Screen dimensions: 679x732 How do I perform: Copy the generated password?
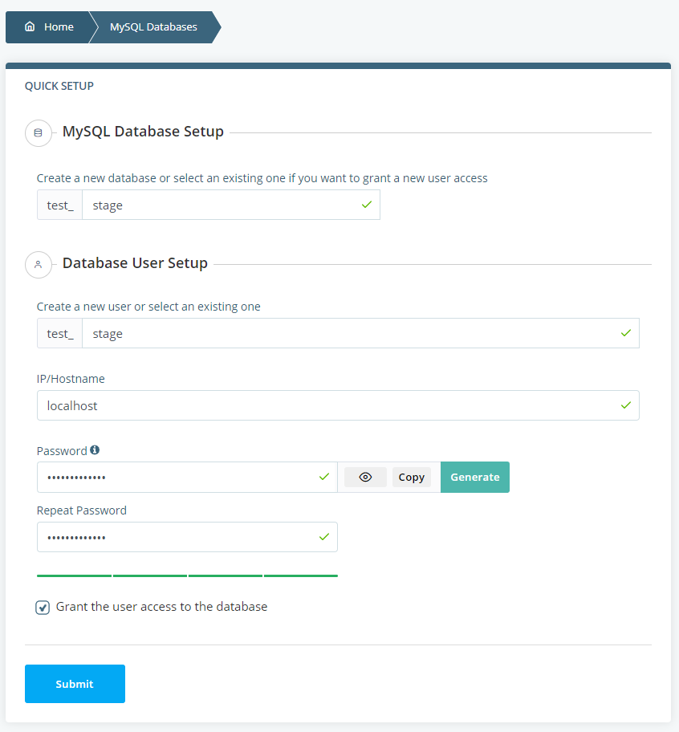411,477
